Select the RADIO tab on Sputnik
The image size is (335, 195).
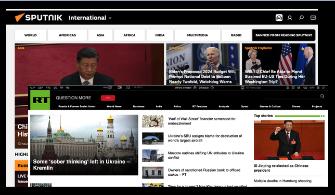click(x=236, y=35)
